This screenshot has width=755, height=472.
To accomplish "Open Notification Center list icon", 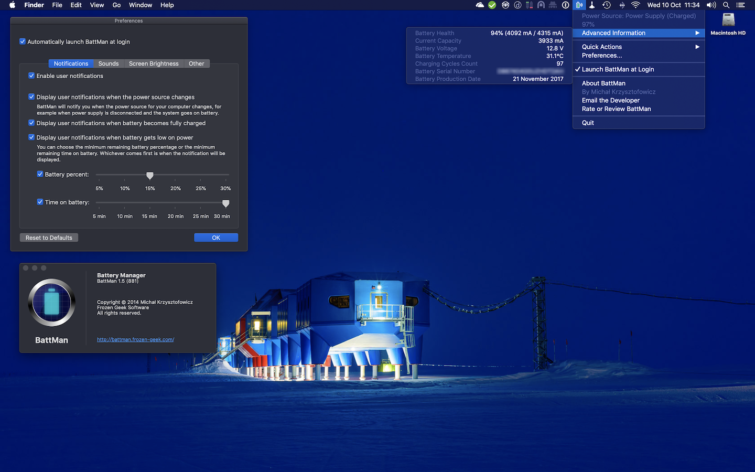I will coord(740,5).
